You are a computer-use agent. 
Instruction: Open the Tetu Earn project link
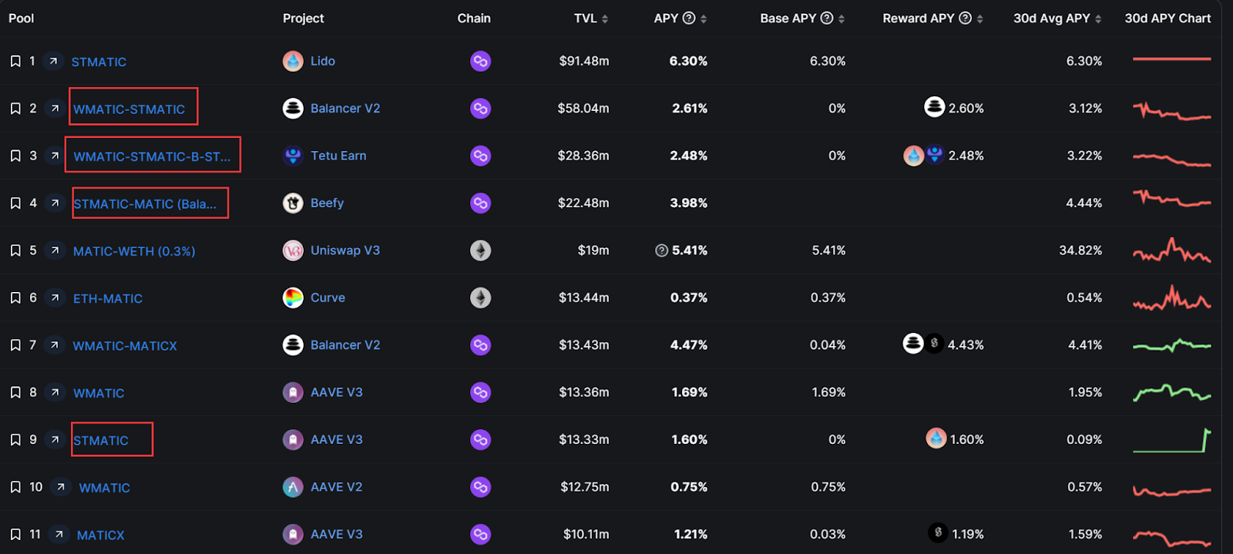point(338,156)
